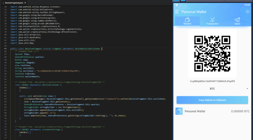Screen dimensions: 253x140
Task: Click the 'import com.android.volley.VolleyError;' line
Action: [x=32, y=9]
